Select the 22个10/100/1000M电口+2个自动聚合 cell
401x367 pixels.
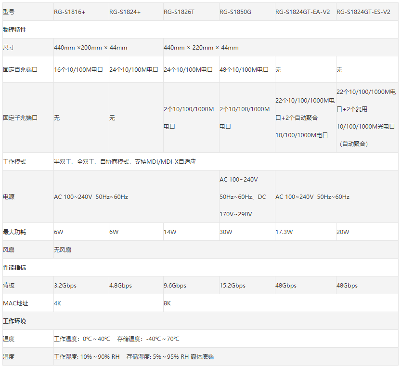point(305,118)
